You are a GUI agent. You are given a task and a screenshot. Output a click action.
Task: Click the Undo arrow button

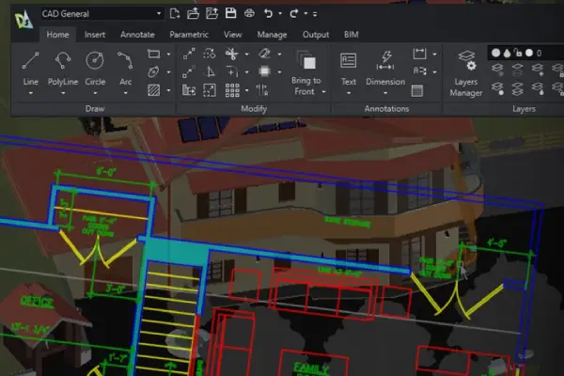pyautogui.click(x=269, y=14)
